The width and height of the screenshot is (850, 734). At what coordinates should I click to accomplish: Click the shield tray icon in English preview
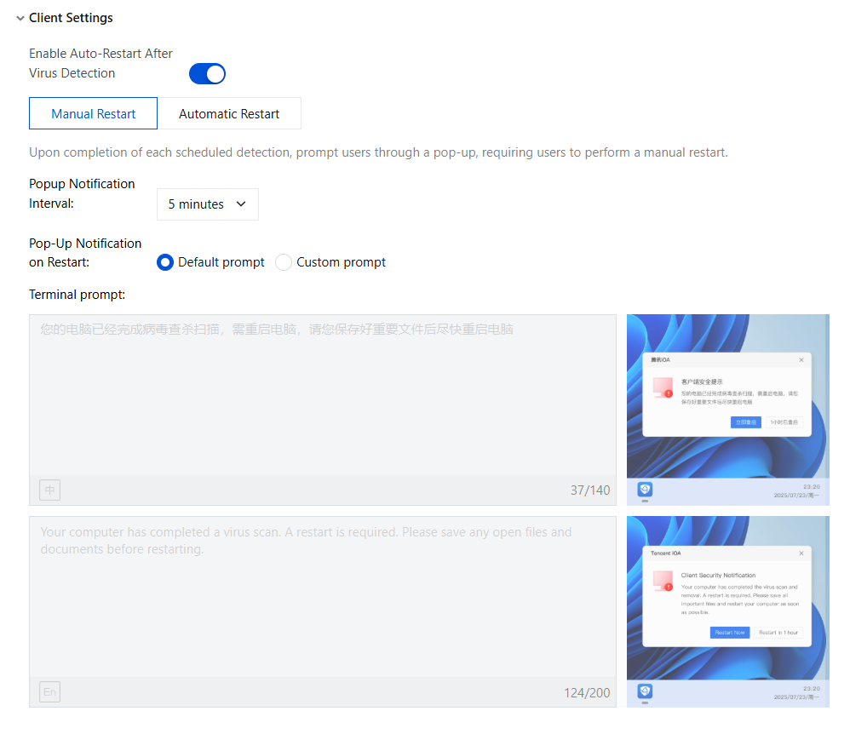tap(645, 691)
